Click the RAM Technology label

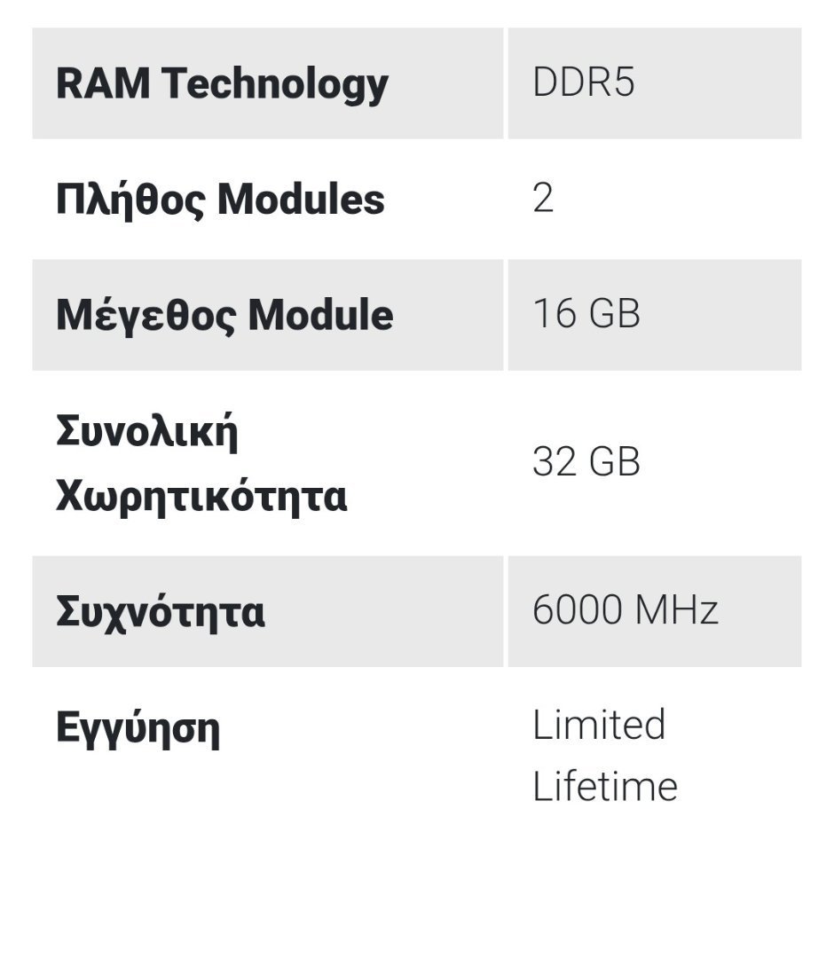click(222, 83)
